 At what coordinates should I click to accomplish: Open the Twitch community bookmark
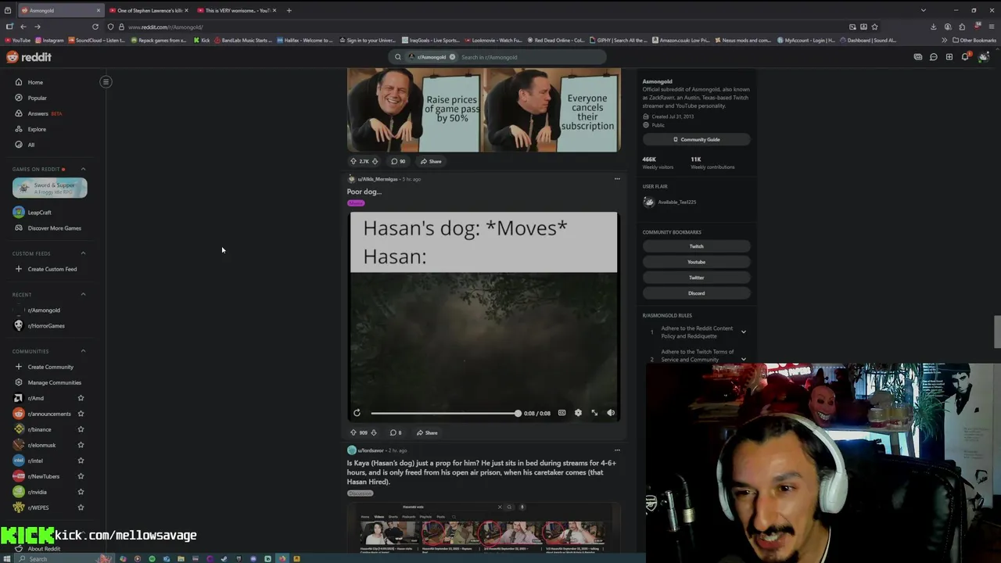[696, 246]
